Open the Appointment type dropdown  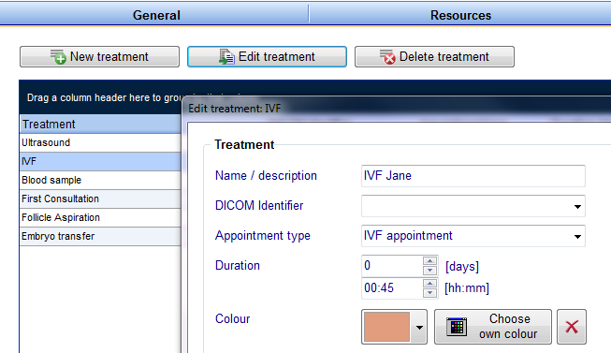(x=577, y=236)
